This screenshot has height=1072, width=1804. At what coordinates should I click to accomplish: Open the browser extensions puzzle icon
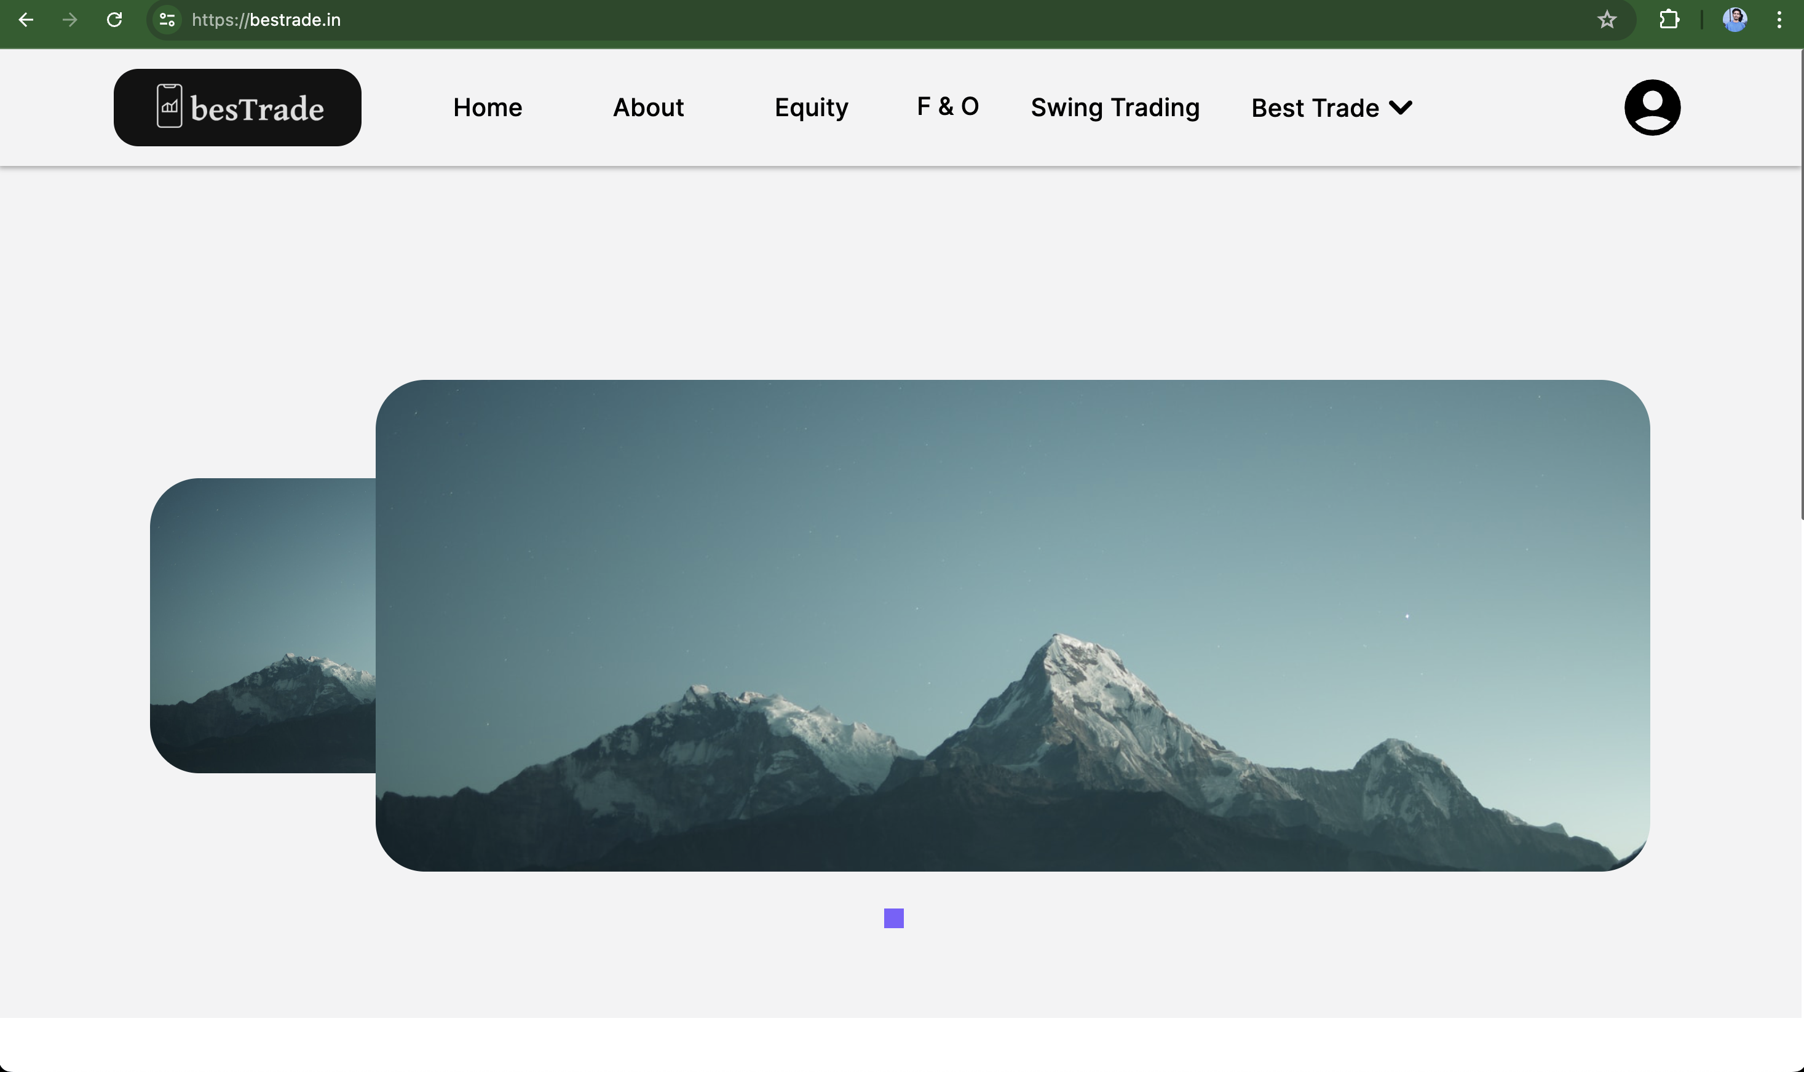click(x=1669, y=20)
